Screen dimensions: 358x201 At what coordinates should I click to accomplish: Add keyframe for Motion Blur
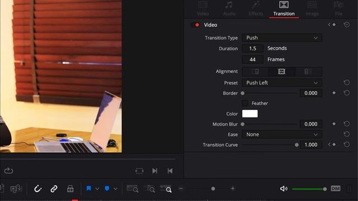click(334, 124)
